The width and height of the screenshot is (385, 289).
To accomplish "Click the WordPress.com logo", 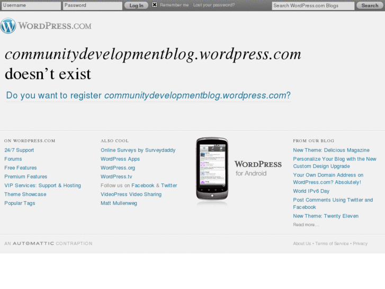I will click(x=46, y=26).
